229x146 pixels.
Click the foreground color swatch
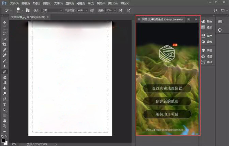(3, 141)
